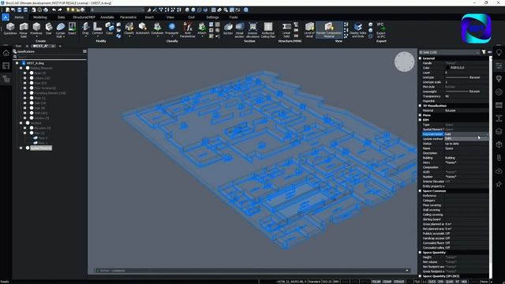The width and height of the screenshot is (505, 284).
Task: Click the Interior elevations tool
Action: 252,30
